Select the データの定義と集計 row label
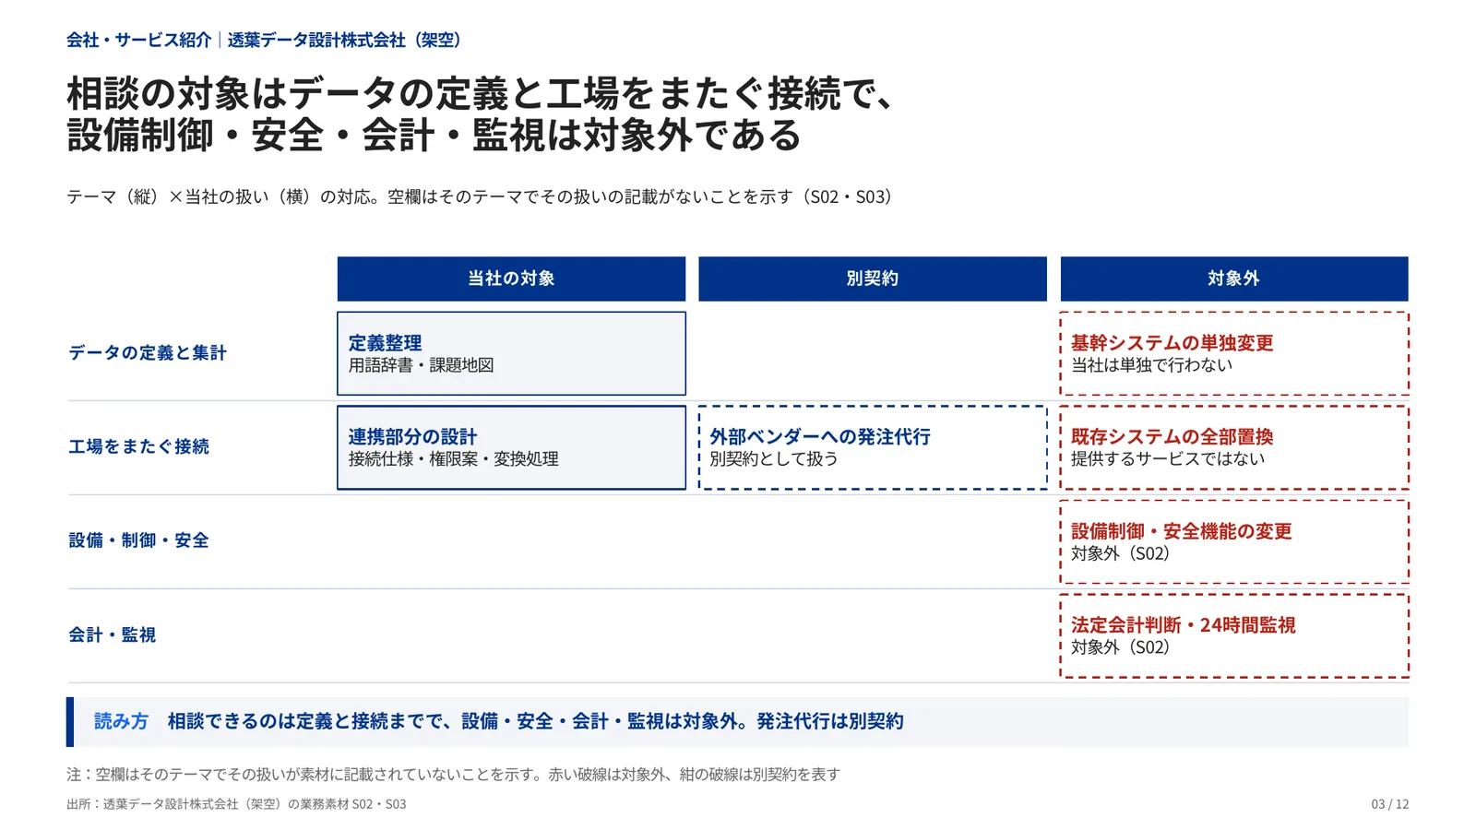This screenshot has height=830, width=1476. [148, 353]
